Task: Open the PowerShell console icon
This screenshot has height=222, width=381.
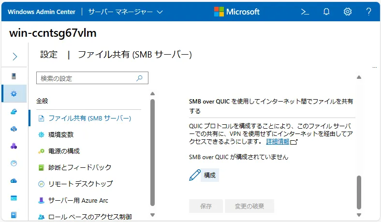Action: (305, 12)
